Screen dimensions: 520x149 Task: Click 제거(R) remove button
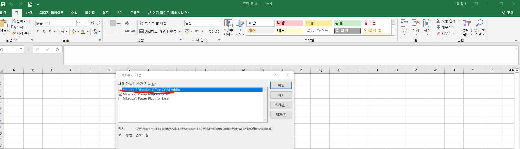[x=281, y=114]
